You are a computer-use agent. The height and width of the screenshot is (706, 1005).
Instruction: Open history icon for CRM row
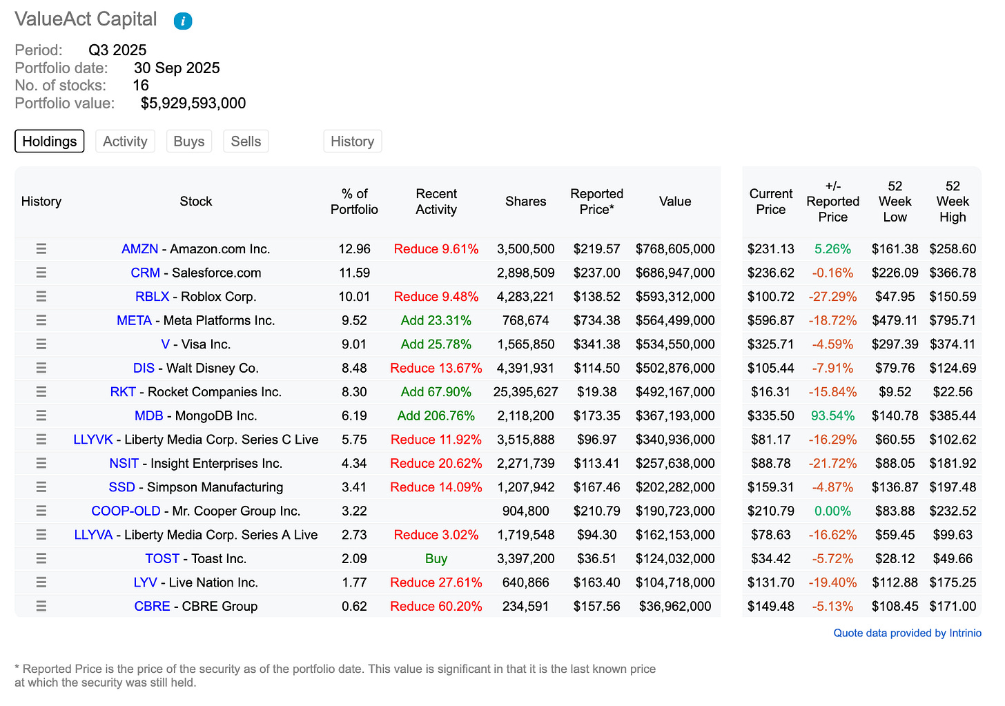pyautogui.click(x=41, y=273)
